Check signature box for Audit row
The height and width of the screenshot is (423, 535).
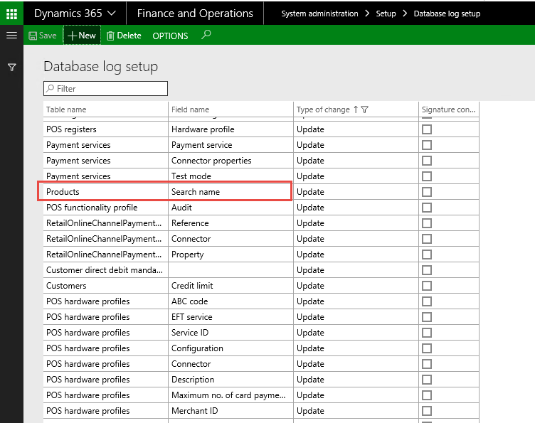(427, 208)
